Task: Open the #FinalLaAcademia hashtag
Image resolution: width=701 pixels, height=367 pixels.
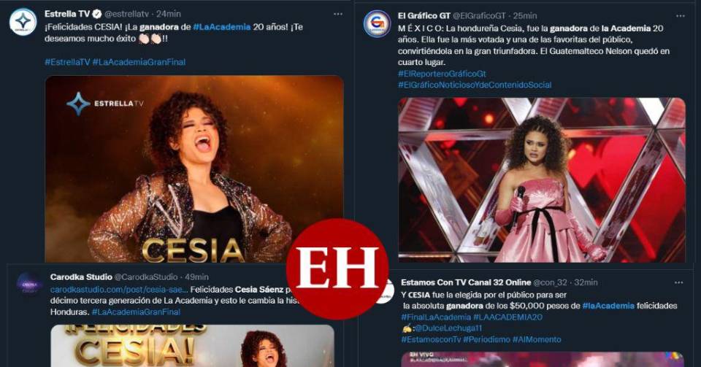Action: click(436, 317)
